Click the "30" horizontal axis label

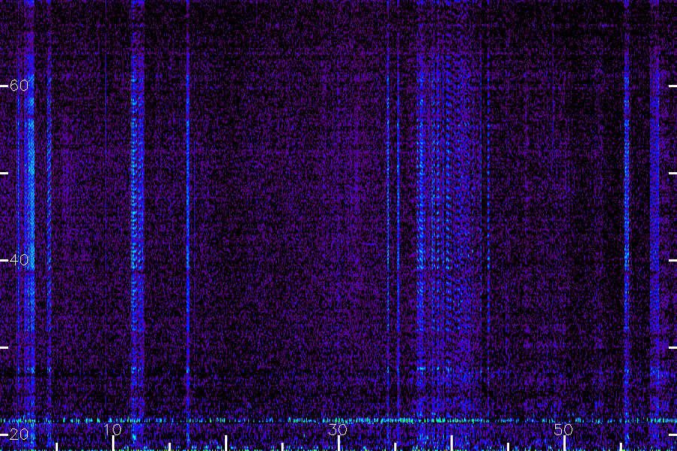click(338, 429)
